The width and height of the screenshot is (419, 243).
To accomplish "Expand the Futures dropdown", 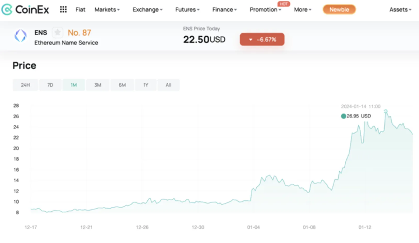I will coord(187,10).
